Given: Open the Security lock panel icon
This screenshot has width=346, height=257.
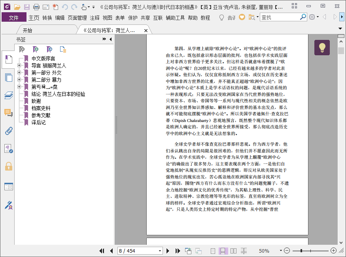Looking at the screenshot, I should click(x=9, y=166).
